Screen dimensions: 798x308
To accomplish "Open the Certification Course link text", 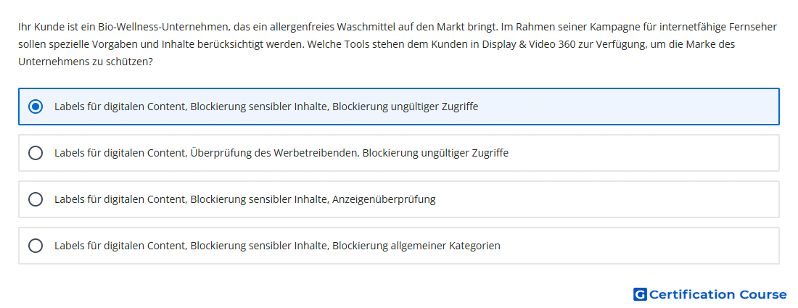I will pos(717,294).
